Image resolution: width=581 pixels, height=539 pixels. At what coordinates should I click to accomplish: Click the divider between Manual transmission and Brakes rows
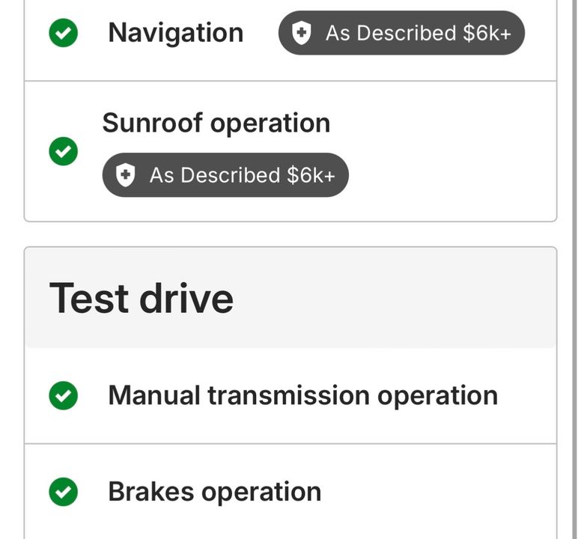290,443
